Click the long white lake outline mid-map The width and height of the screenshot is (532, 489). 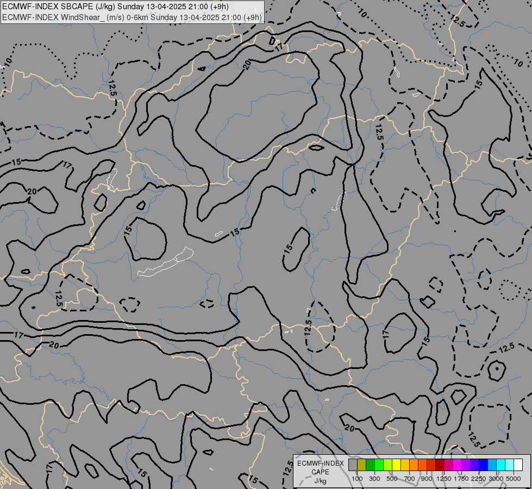point(165,262)
